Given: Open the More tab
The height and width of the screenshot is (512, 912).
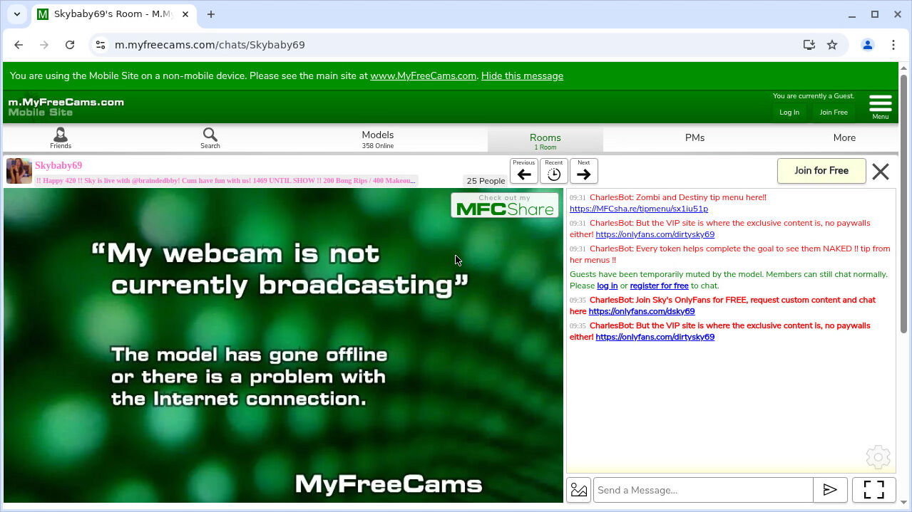Looking at the screenshot, I should (844, 138).
